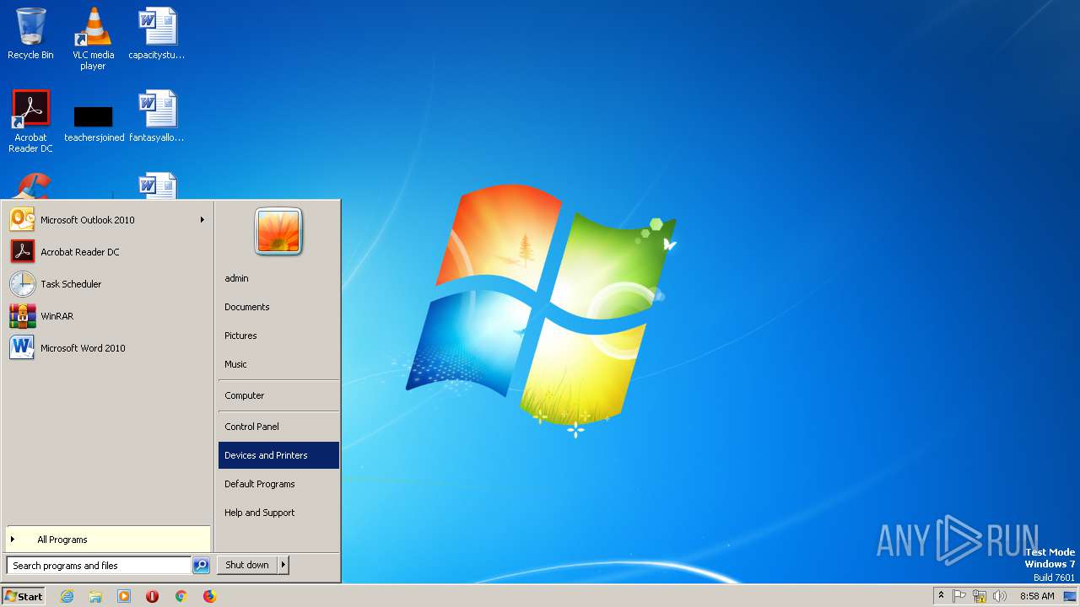Open Windows Media Player from taskbar
Image resolution: width=1080 pixels, height=607 pixels.
pos(124,596)
